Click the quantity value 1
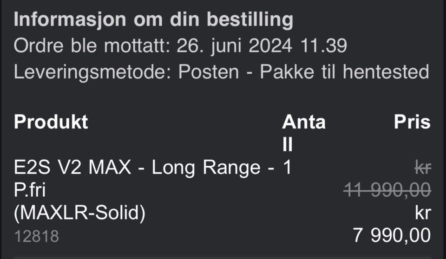 (x=287, y=168)
